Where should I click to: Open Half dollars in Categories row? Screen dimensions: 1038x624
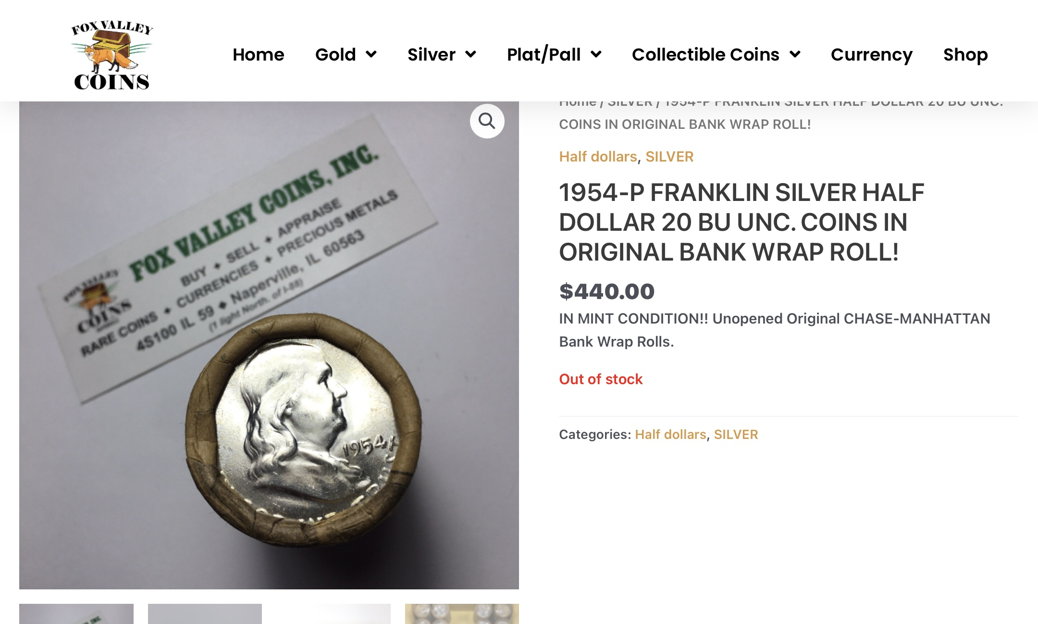(670, 435)
